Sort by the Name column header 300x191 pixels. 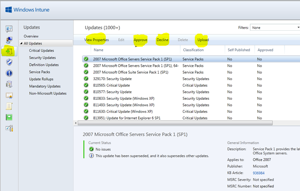coord(99,50)
